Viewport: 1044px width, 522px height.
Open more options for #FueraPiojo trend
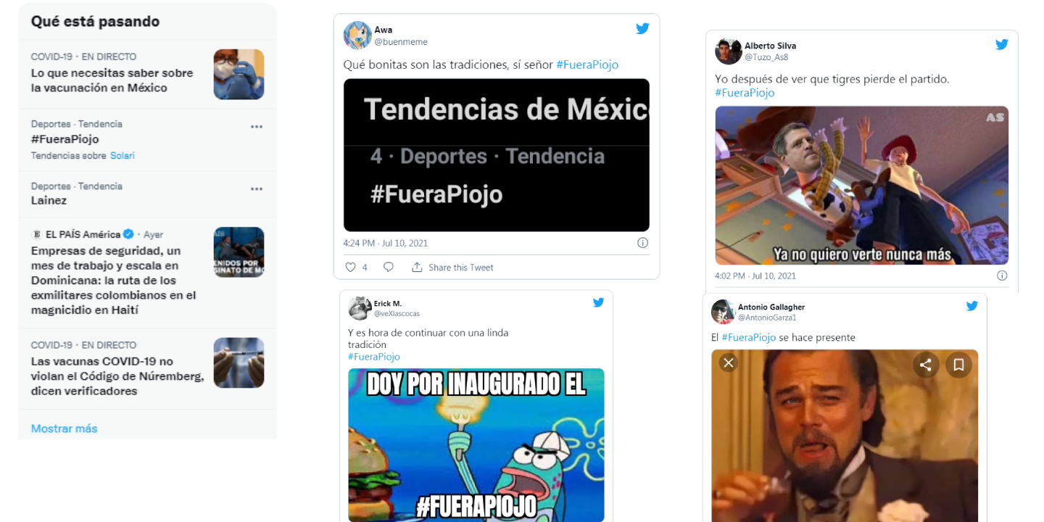point(257,127)
